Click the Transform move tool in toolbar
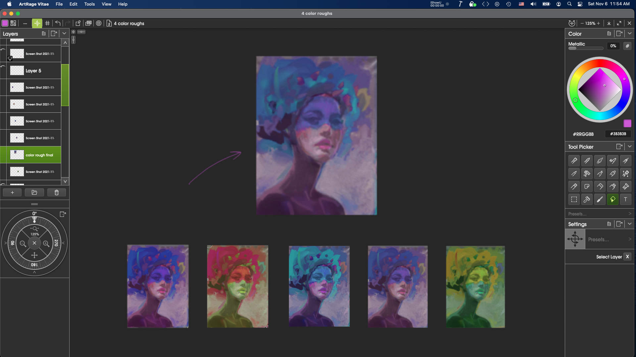Image resolution: width=636 pixels, height=357 pixels. point(37,23)
